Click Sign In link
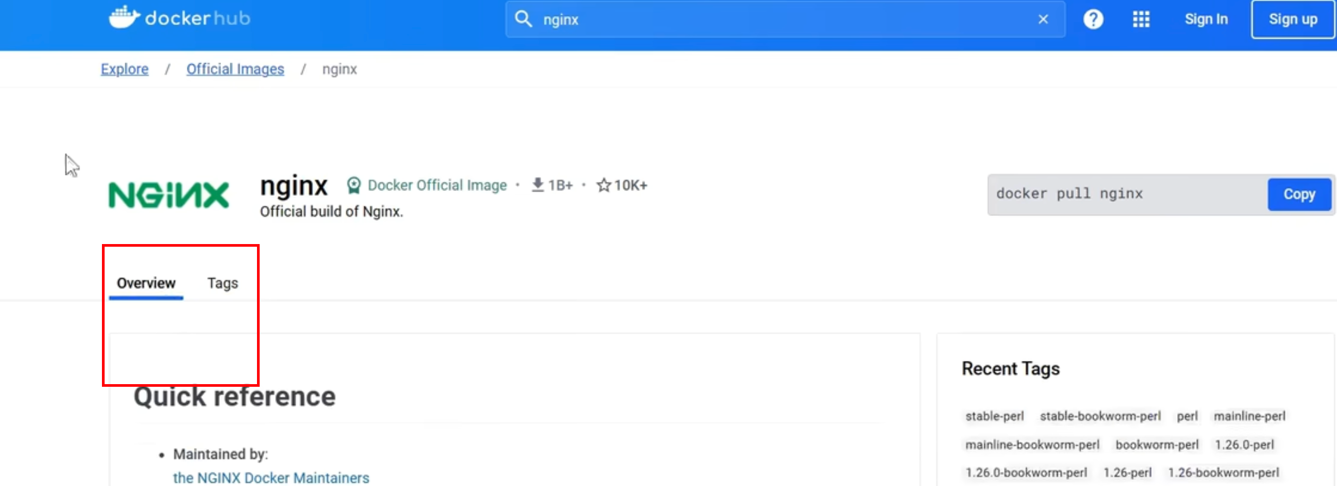The height and width of the screenshot is (486, 1337). click(x=1206, y=20)
